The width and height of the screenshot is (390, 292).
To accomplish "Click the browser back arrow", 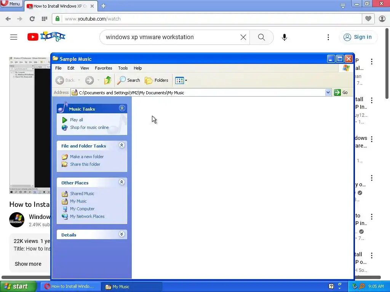I will tap(8, 19).
